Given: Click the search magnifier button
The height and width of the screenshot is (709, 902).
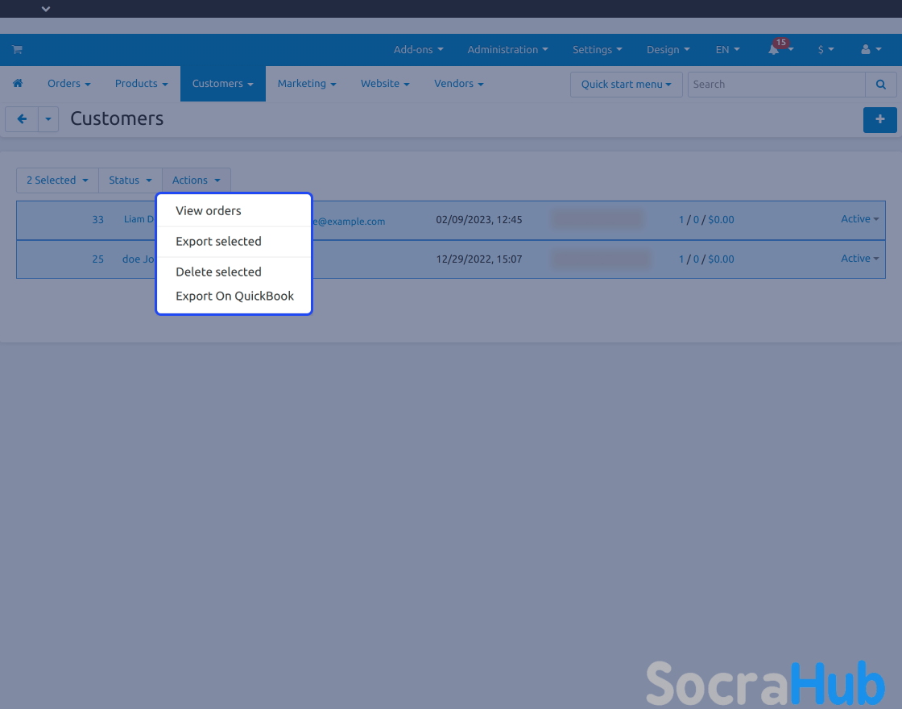Looking at the screenshot, I should (x=881, y=85).
